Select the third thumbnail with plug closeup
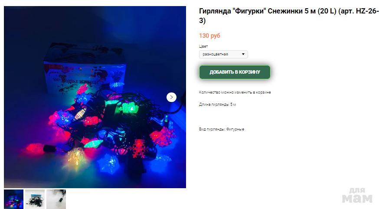379x209 pixels. (x=56, y=199)
